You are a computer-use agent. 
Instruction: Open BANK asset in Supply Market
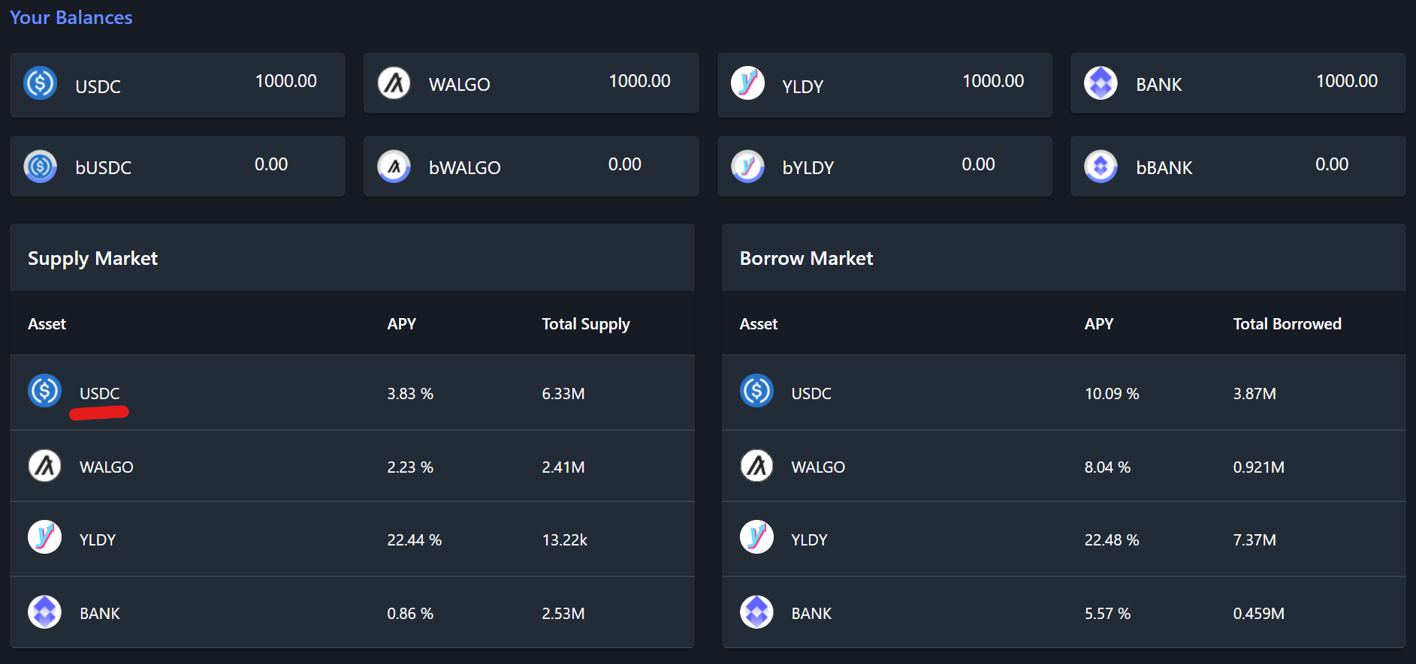[100, 613]
